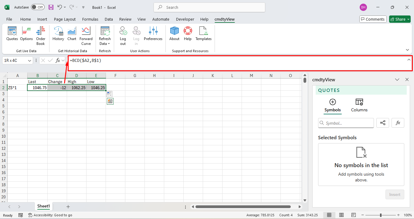Click the vertical scrollbar down arrow
Viewport: 414px width, 219px height.
[x=305, y=200]
